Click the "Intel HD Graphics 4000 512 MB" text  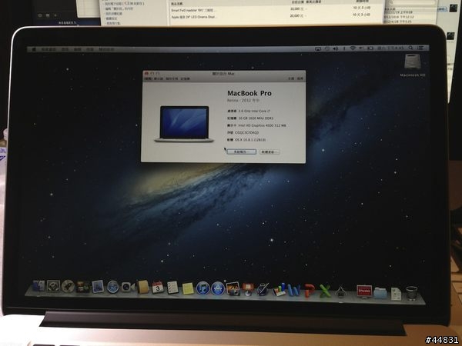pyautogui.click(x=262, y=125)
